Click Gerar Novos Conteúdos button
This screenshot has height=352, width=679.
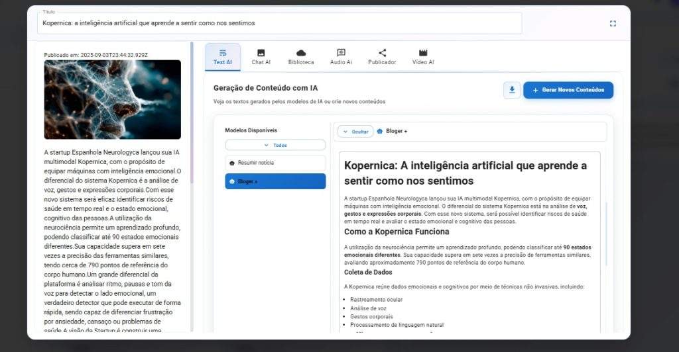[x=568, y=90]
